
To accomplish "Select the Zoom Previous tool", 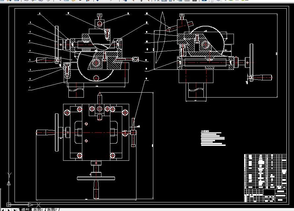I will click(x=149, y=1).
